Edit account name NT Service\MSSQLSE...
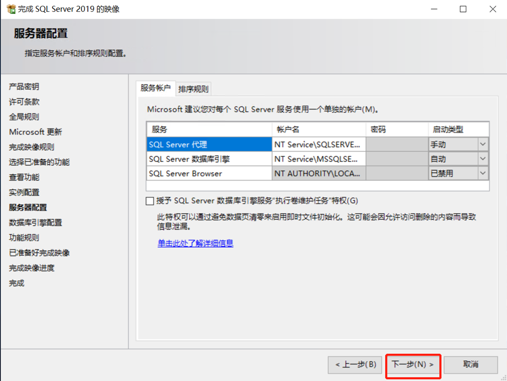 [x=319, y=159]
